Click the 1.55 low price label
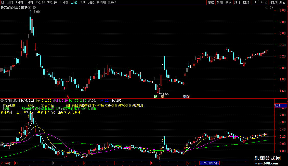The image size is (288, 166). pos(166,94)
